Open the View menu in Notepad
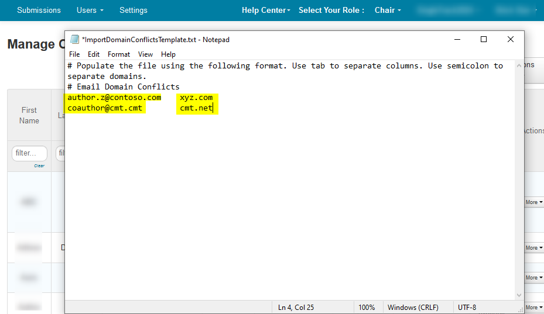 pyautogui.click(x=145, y=54)
